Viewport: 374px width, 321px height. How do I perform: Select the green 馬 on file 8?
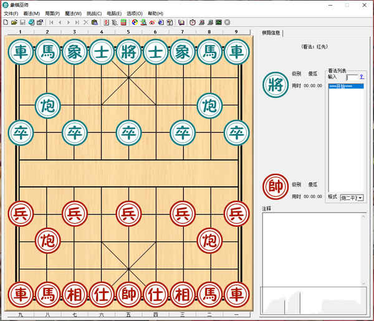point(209,52)
